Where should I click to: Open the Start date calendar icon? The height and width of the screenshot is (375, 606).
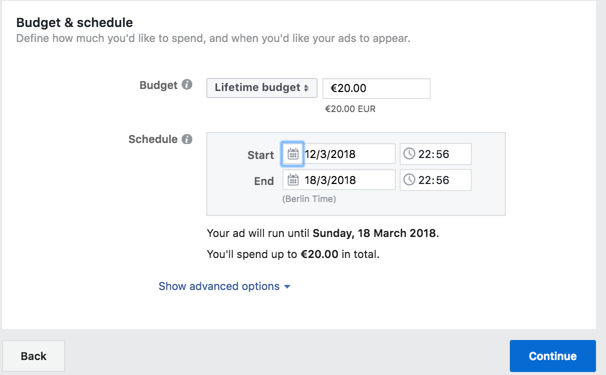[293, 154]
